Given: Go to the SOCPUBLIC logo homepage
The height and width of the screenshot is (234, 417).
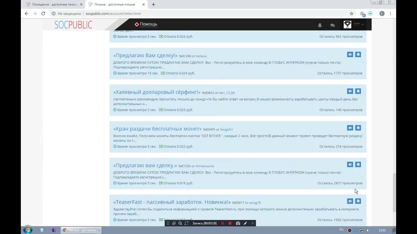Looking at the screenshot, I should (x=73, y=25).
